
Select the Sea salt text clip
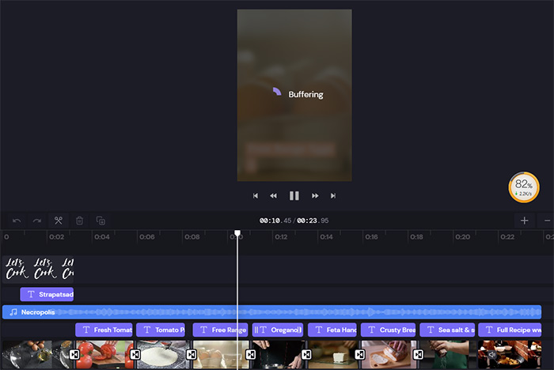(447, 330)
